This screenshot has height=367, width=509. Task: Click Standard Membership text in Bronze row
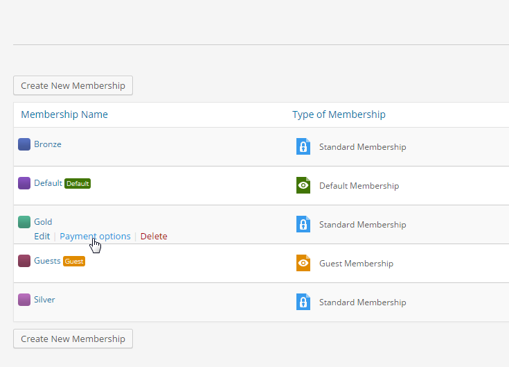pyautogui.click(x=363, y=147)
